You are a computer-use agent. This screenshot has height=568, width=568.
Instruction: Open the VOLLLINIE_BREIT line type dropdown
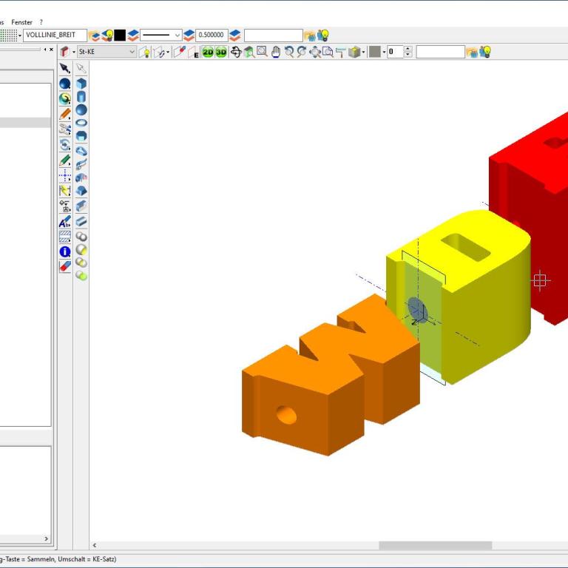(x=55, y=35)
